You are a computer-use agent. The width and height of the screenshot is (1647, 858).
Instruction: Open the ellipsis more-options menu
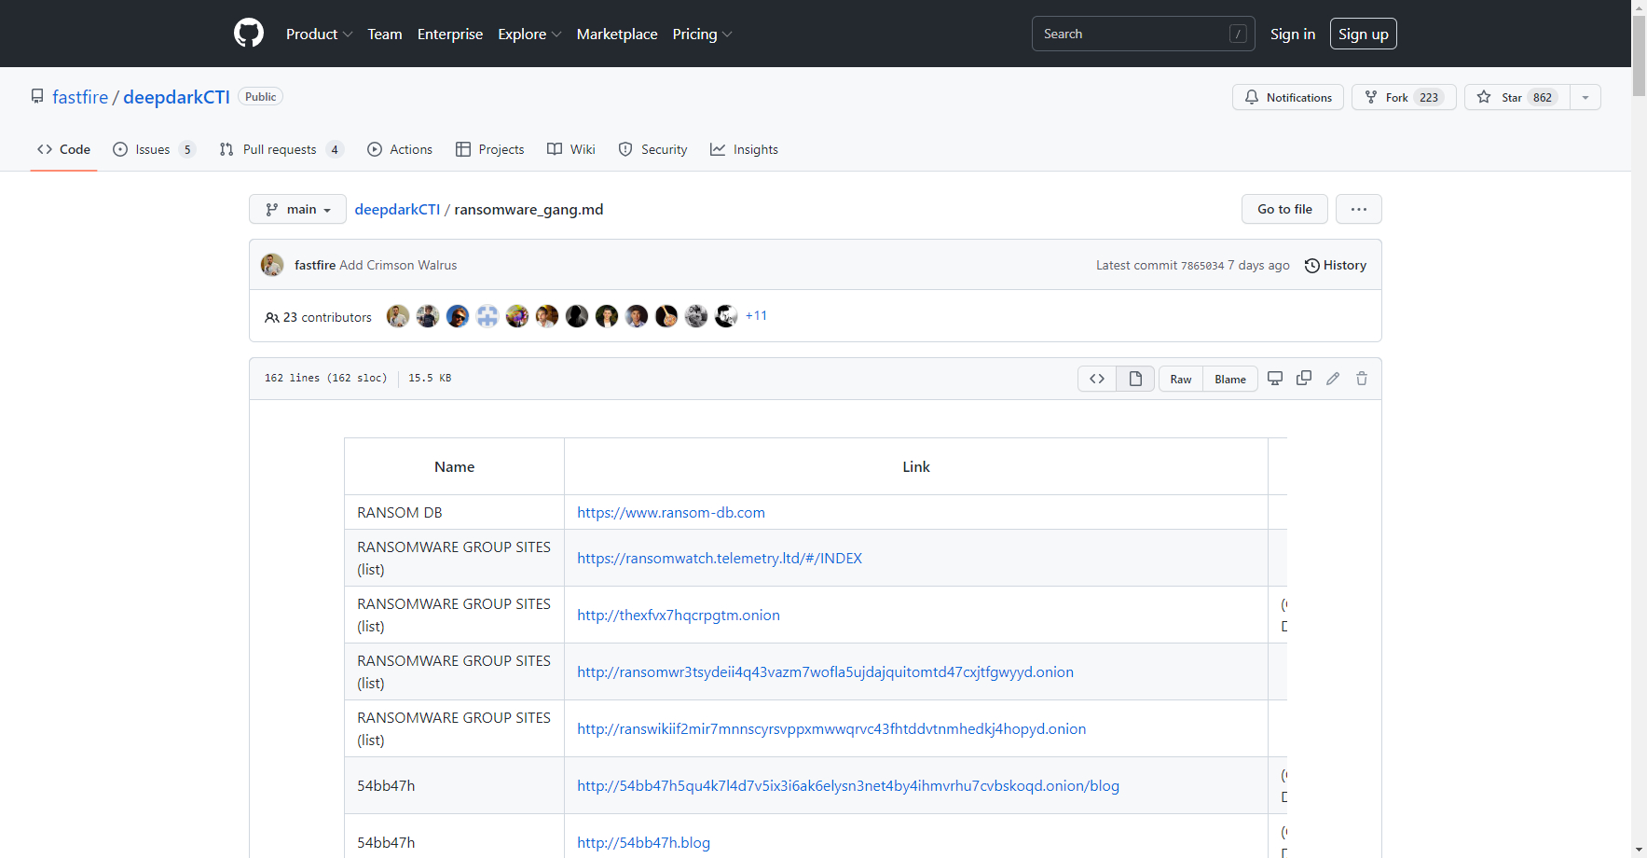coord(1358,209)
